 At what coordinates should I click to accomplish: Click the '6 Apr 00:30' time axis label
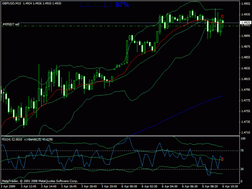pyautogui.click(x=129, y=187)
